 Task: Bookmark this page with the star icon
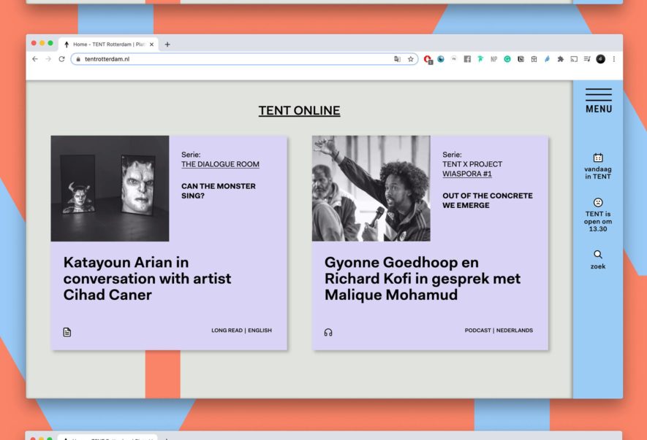click(x=411, y=59)
